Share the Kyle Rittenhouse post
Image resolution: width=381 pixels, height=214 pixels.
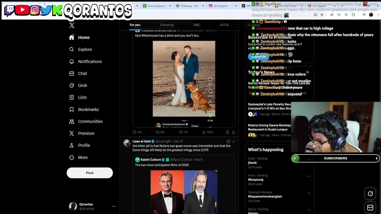[233, 132]
